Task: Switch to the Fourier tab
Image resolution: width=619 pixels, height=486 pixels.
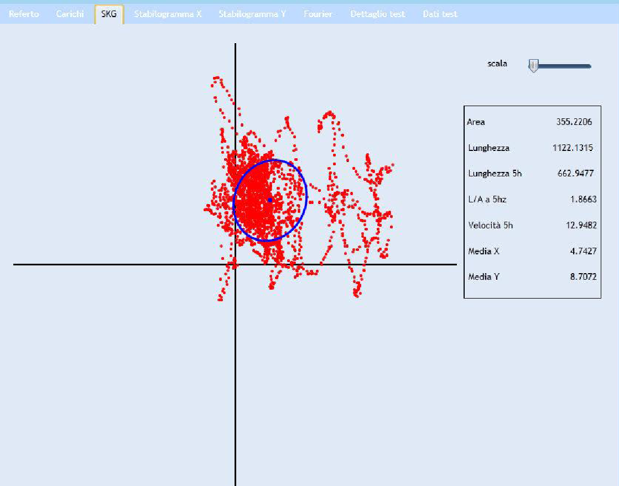Action: pyautogui.click(x=318, y=14)
